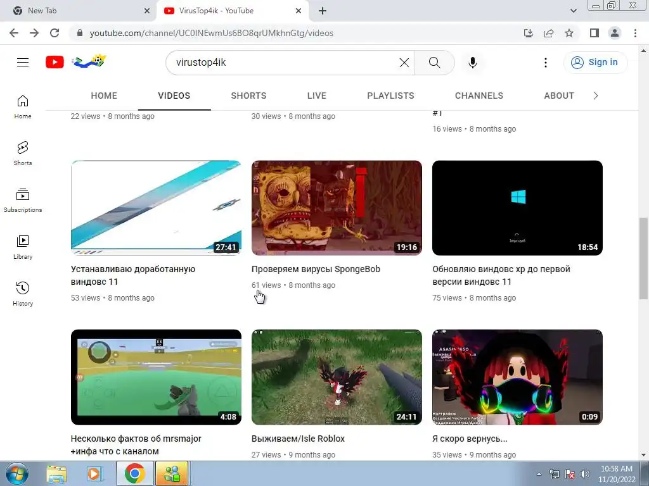Image resolution: width=649 pixels, height=486 pixels.
Task: Open History in sidebar
Action: [x=23, y=294]
